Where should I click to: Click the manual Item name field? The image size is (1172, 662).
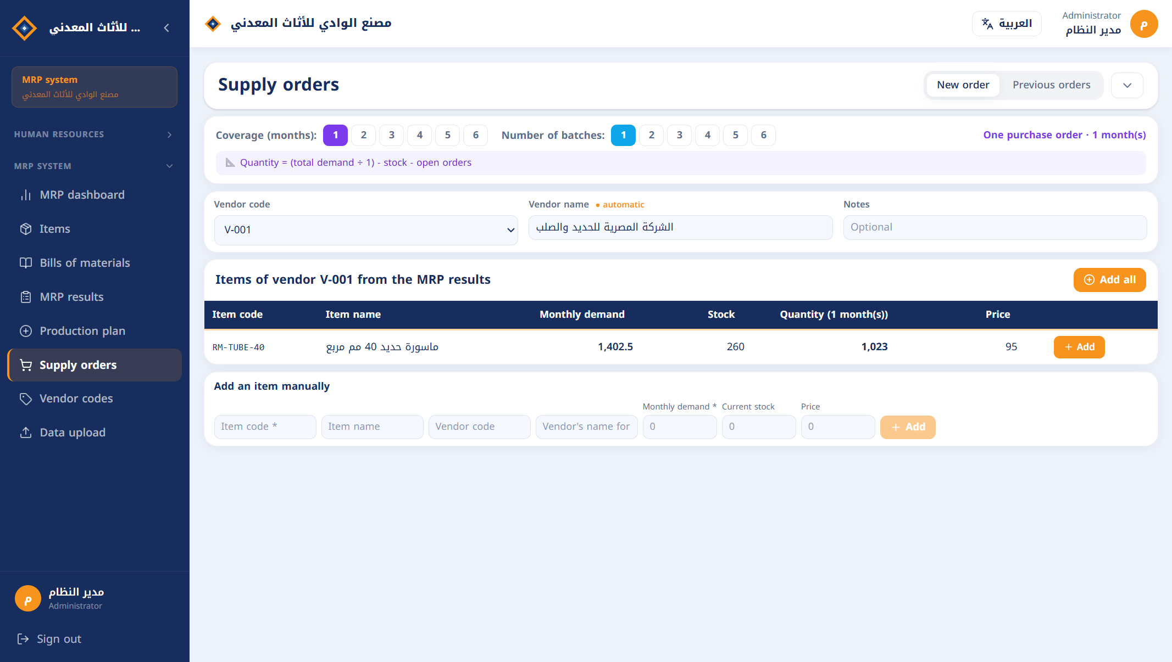tap(372, 427)
